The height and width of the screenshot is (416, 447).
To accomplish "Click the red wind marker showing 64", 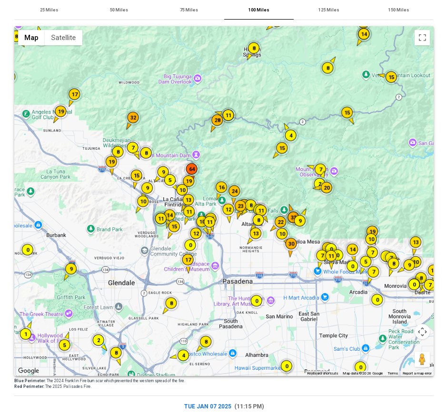I will coord(192,169).
